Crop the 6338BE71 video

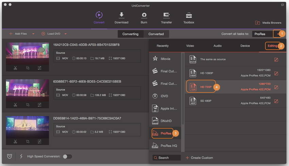pos(28,105)
